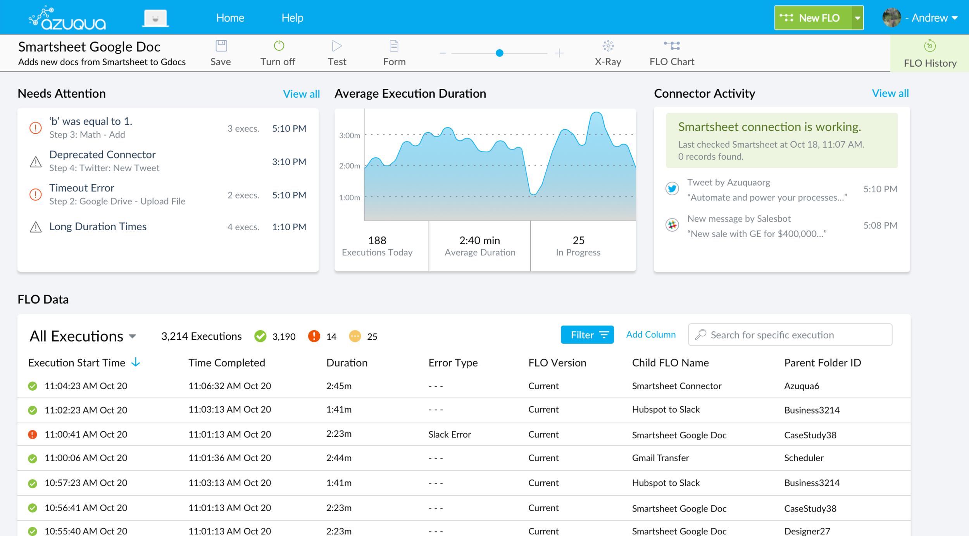The image size is (969, 536).
Task: Click error icon for Timeout Error
Action: [x=36, y=195]
